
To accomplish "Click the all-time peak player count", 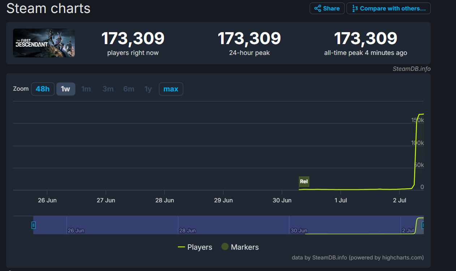I will [x=365, y=38].
